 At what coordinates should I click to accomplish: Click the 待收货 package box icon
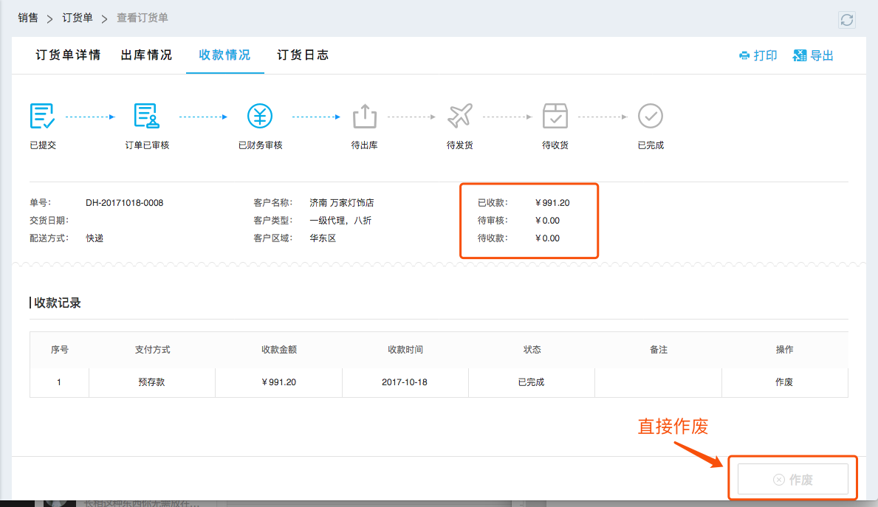(555, 116)
